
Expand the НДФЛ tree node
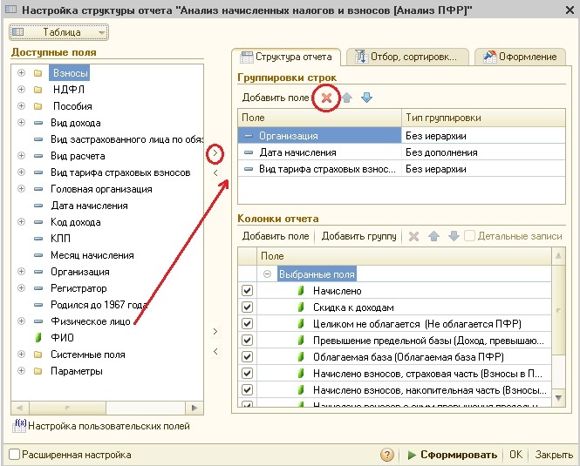coord(21,89)
